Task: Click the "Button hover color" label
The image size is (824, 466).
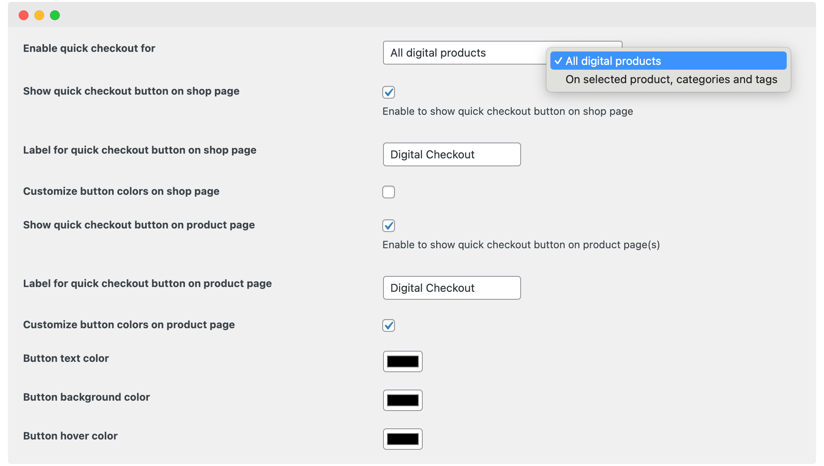Action: click(x=70, y=436)
